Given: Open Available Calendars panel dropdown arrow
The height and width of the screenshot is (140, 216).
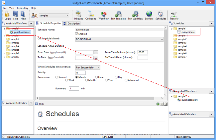Looking at the screenshot, I should point(31,103).
